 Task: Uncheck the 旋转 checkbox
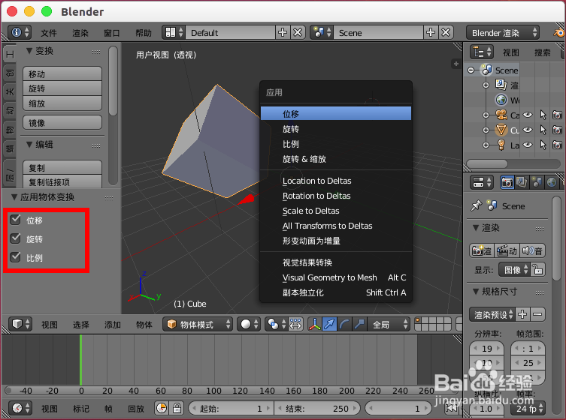point(15,238)
